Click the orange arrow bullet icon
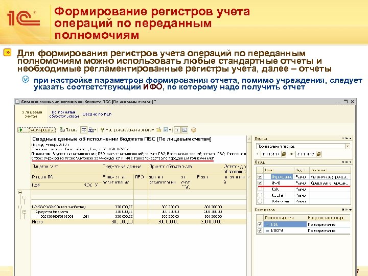Image resolution: width=368 pixels, height=276 pixels. [x=8, y=52]
